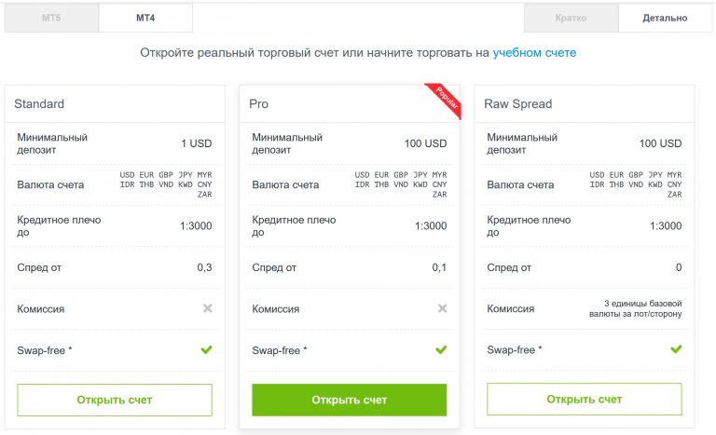Click the Standard account card title
The width and height of the screenshot is (716, 435).
tap(41, 103)
